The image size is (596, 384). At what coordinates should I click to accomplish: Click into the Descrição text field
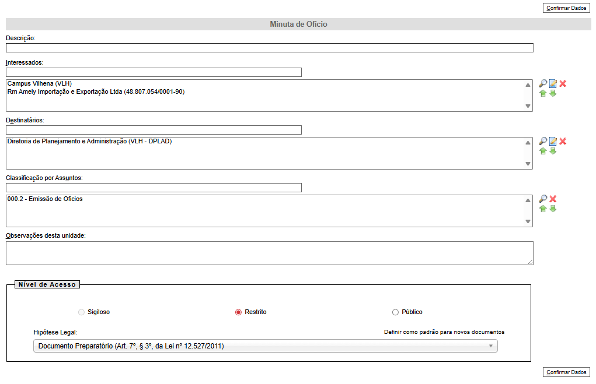[x=269, y=48]
